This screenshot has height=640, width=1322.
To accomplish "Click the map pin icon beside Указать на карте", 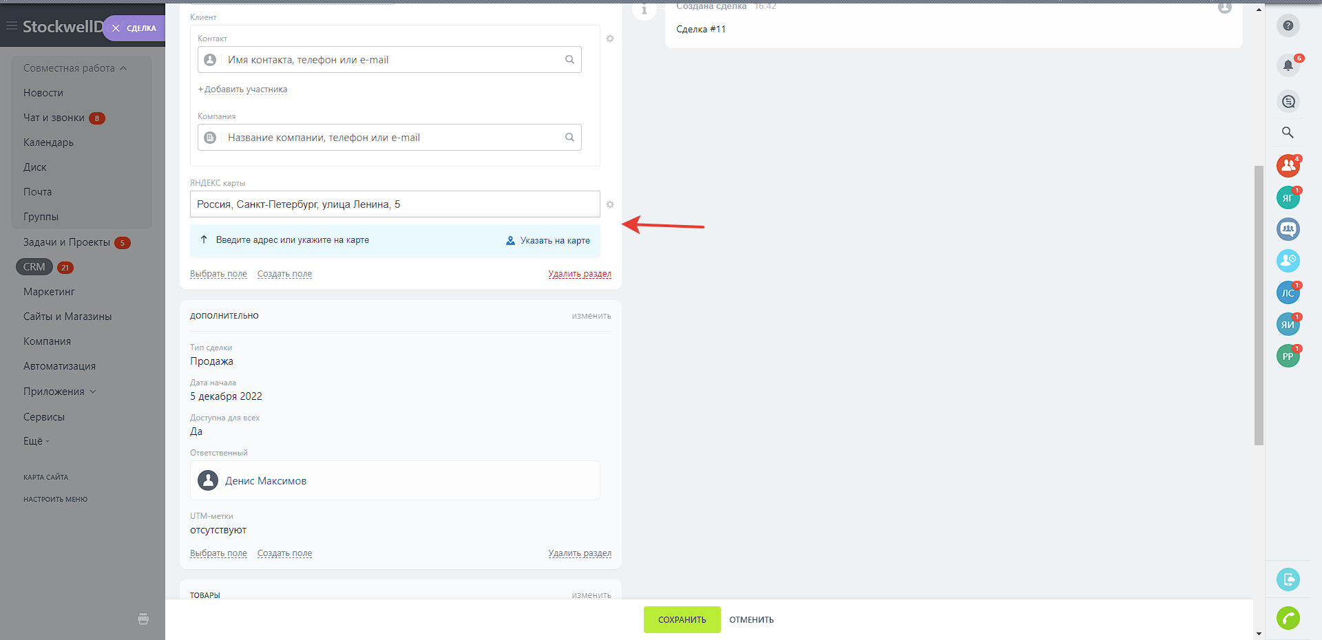I will [510, 241].
